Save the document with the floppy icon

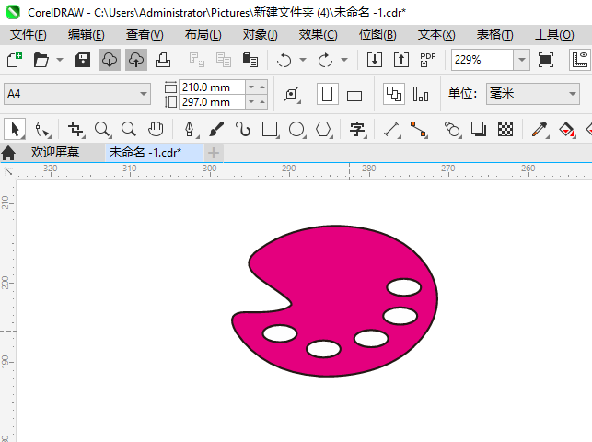[x=83, y=60]
